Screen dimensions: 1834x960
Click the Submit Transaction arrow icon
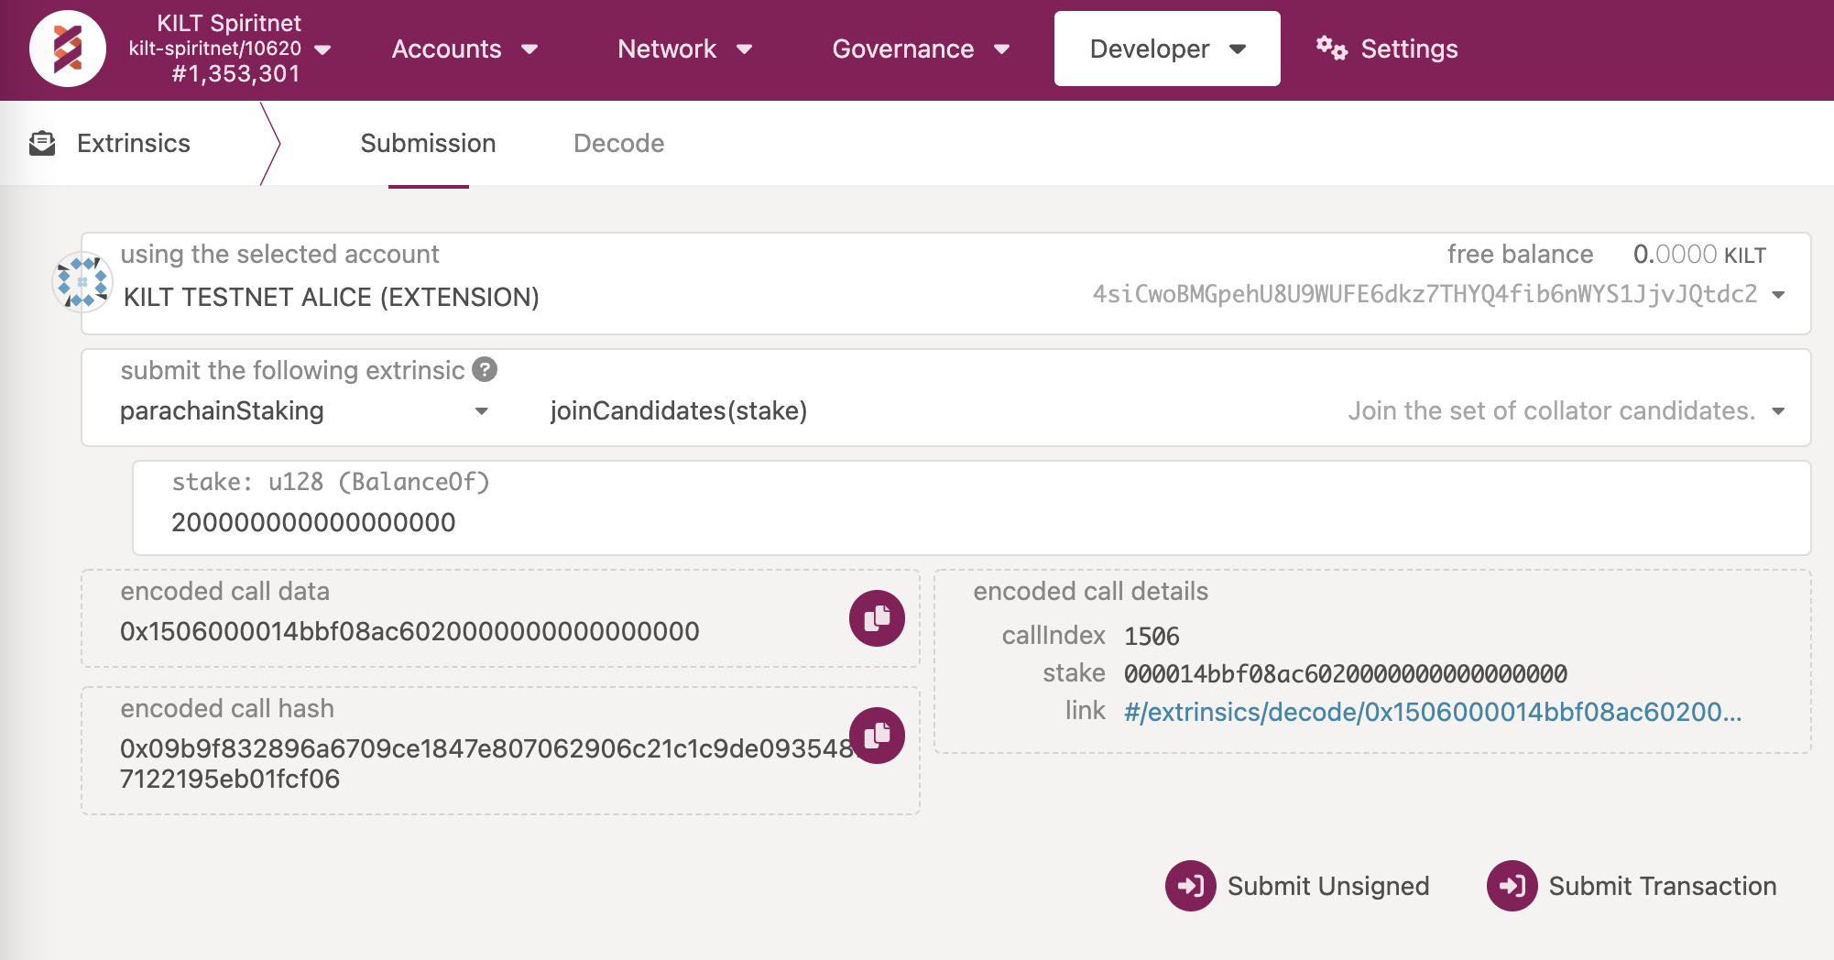click(x=1512, y=886)
